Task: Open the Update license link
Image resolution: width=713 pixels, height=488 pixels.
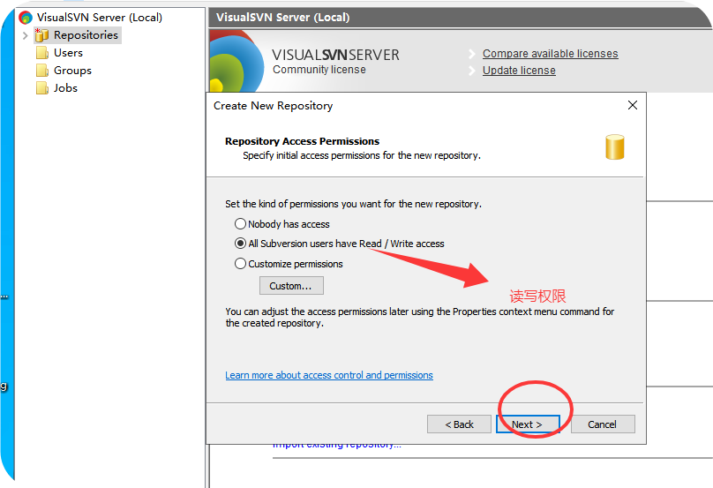Action: [x=519, y=71]
